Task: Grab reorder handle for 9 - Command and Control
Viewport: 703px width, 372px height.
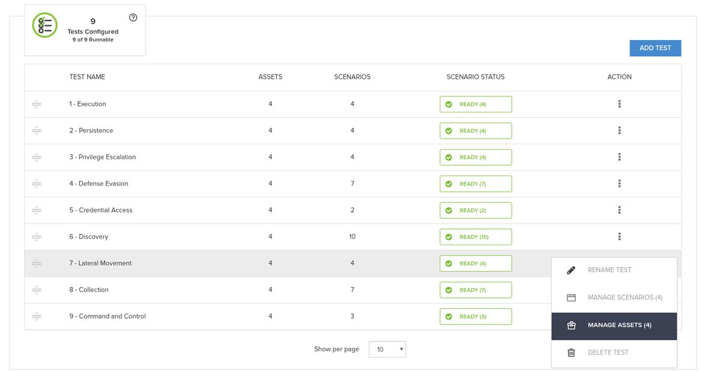Action: coord(37,317)
